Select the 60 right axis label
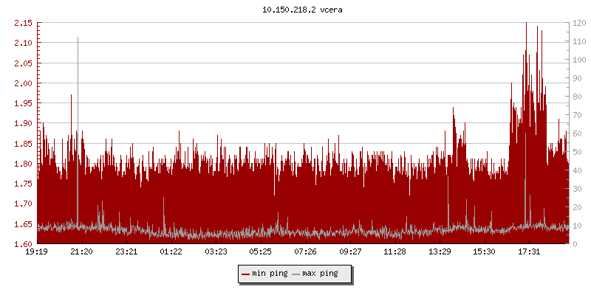591x295 pixels. pos(575,133)
